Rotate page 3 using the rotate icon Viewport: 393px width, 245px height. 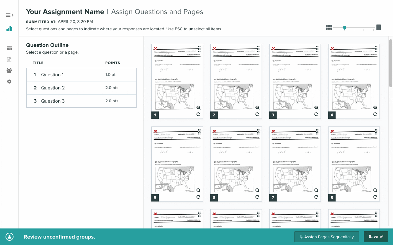click(x=316, y=114)
